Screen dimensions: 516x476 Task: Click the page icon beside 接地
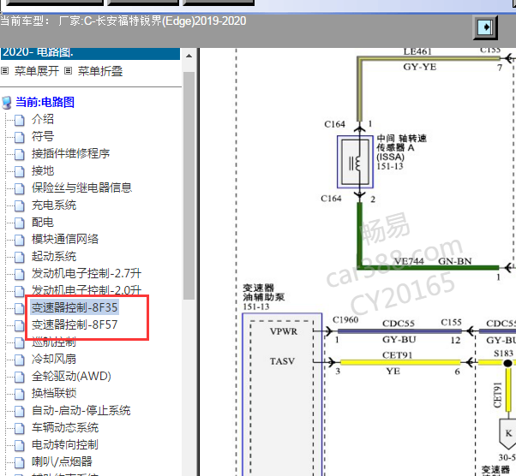(20, 171)
